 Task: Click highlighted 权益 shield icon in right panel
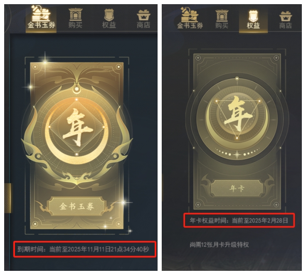pos(253,16)
